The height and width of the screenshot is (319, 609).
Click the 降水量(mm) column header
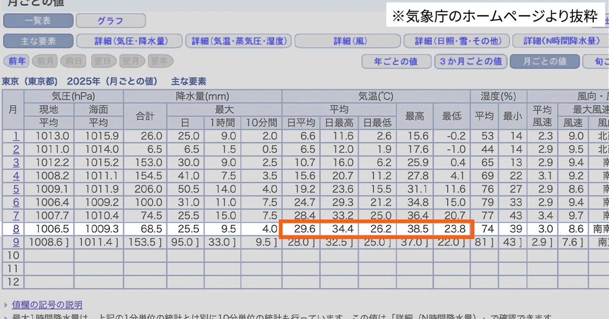point(202,96)
